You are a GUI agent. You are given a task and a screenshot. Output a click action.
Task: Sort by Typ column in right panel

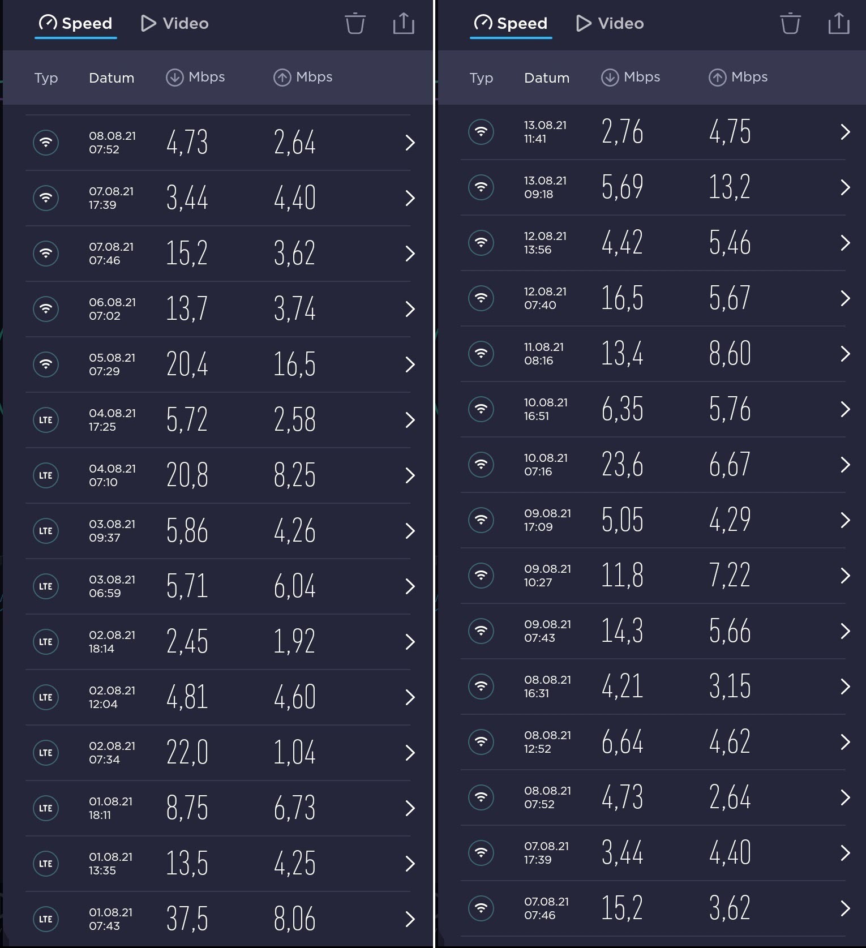tap(481, 78)
